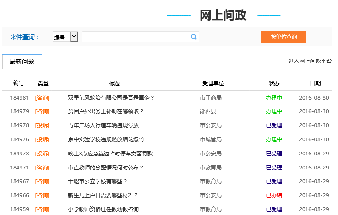Open question 小学教师资格证任教幼教咨询
Screen dimensions: 338x215
click(103, 209)
